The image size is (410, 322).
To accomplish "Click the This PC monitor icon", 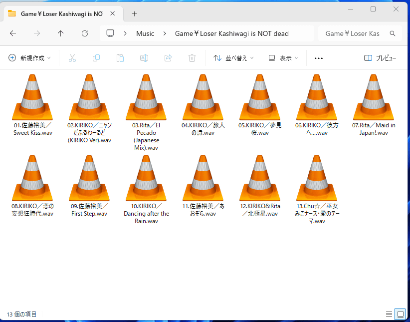I will (x=110, y=33).
